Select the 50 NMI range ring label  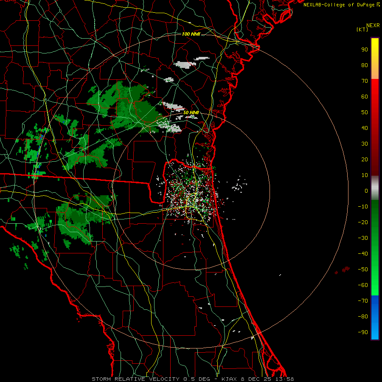pyautogui.click(x=191, y=112)
